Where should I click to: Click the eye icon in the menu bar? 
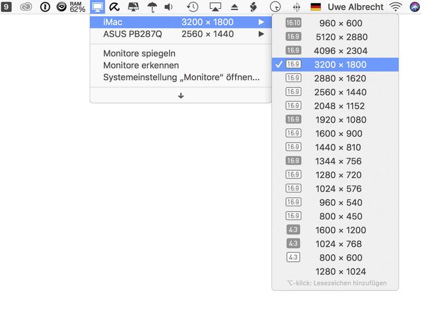pyautogui.click(x=61, y=7)
